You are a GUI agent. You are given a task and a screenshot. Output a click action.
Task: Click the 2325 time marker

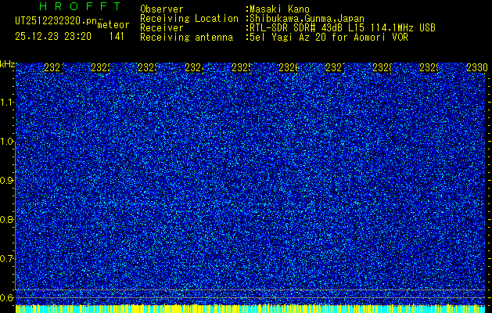pos(242,67)
